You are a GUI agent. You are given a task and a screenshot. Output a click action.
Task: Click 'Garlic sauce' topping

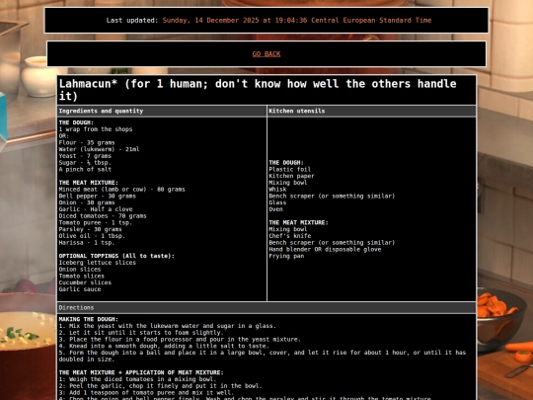80,289
